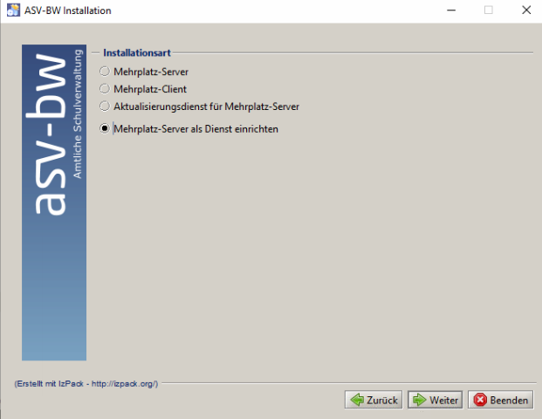Go back with the Zurück button
Screen dimensions: 542x419
(x=374, y=401)
